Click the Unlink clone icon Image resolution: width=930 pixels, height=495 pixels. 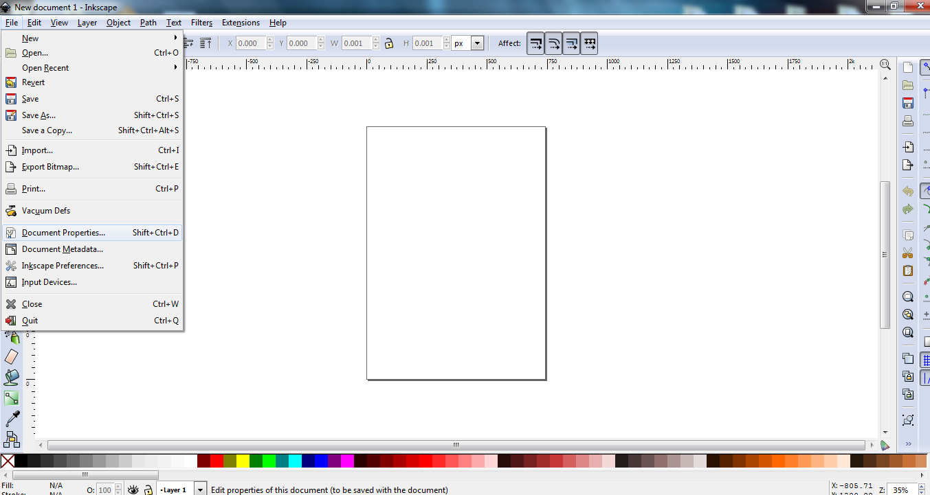(x=908, y=394)
